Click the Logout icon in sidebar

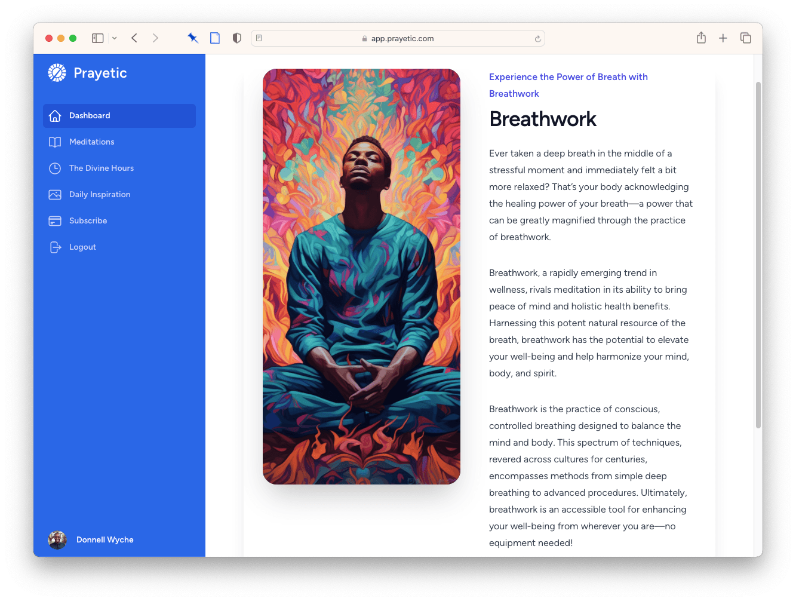(55, 247)
